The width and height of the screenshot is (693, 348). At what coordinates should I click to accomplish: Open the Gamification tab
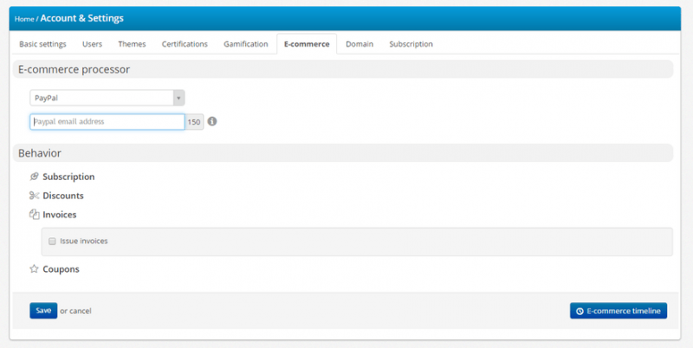coord(245,44)
